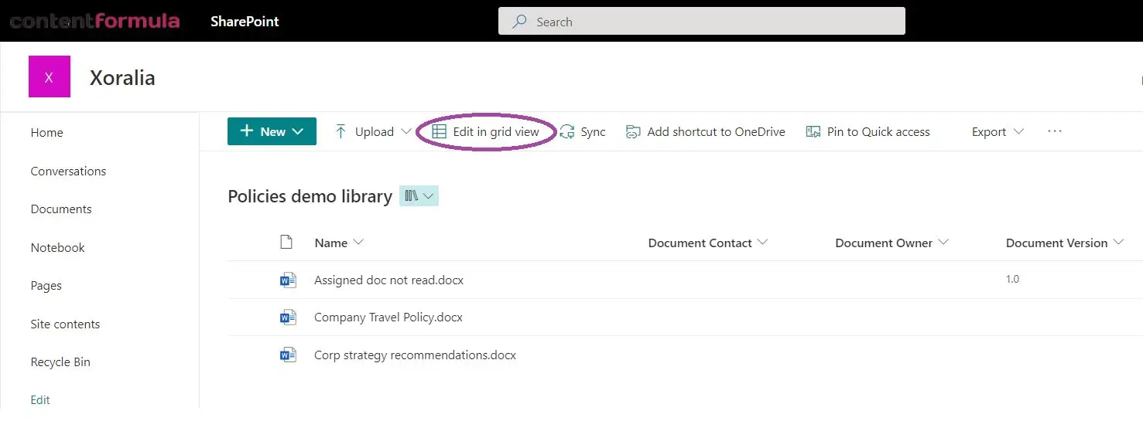Viewport: 1143px width, 421px height.
Task: Click the SharePoint search box
Action: (701, 22)
